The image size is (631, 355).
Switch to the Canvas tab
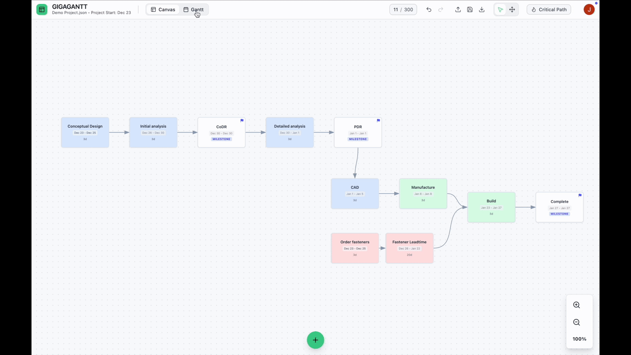click(163, 9)
